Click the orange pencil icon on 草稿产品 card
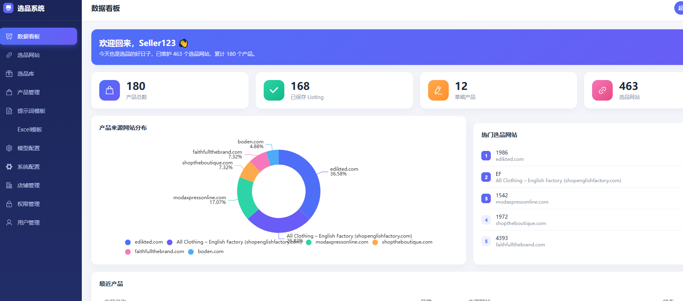The image size is (683, 301). pyautogui.click(x=438, y=90)
